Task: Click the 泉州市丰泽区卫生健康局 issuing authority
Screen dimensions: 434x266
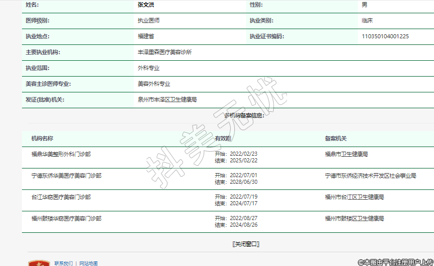Action: [167, 100]
